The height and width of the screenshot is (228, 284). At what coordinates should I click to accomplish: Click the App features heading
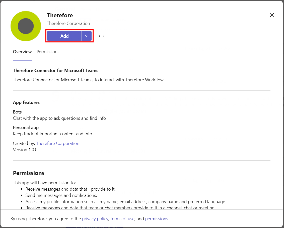click(26, 102)
